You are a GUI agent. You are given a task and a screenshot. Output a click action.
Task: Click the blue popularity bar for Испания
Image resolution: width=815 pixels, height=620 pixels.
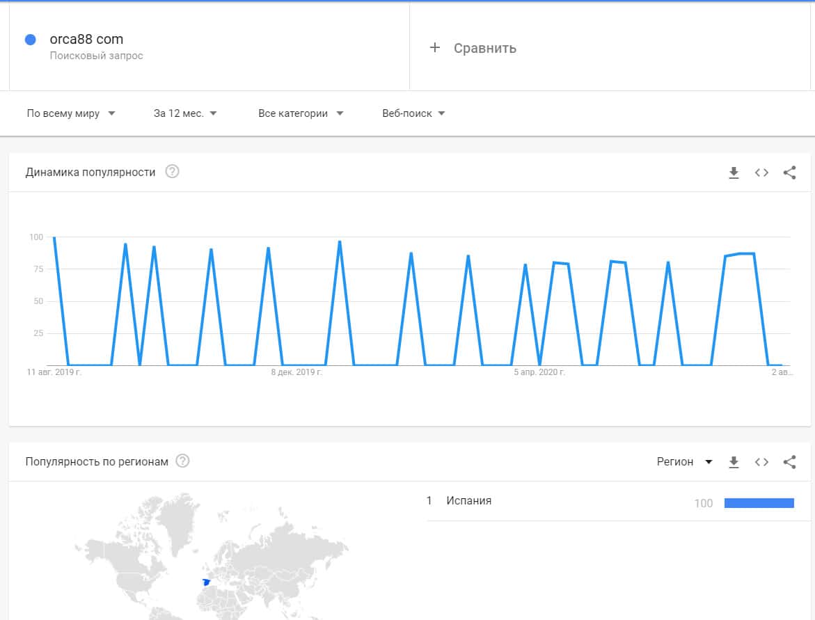pyautogui.click(x=759, y=502)
